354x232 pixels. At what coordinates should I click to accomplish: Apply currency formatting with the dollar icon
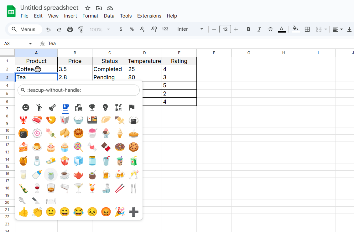[121, 29]
